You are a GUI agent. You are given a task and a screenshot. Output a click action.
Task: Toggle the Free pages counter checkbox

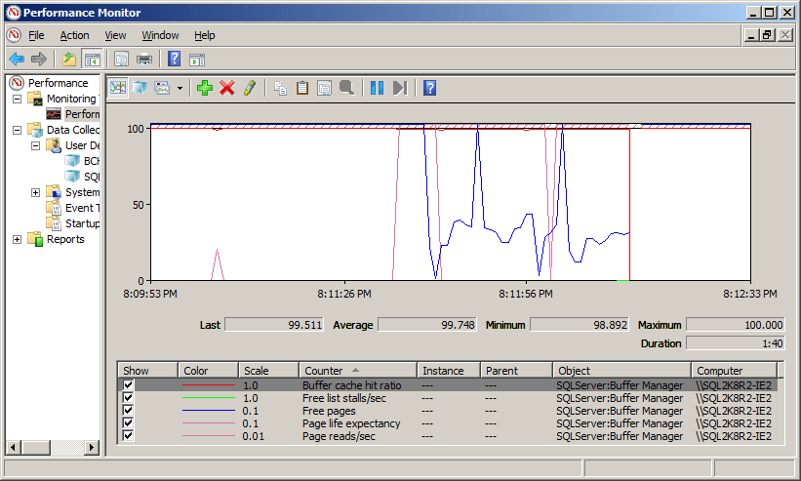[x=129, y=411]
